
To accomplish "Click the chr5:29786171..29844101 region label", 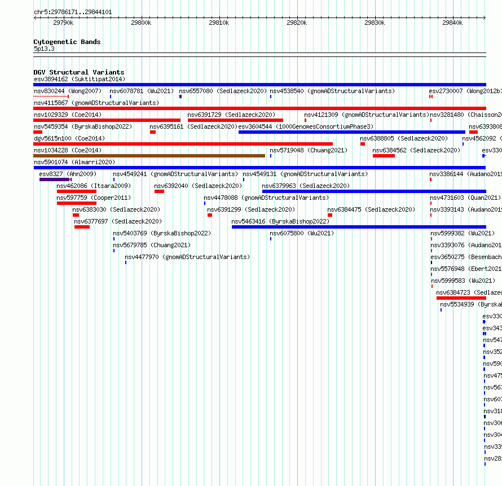I will point(73,12).
